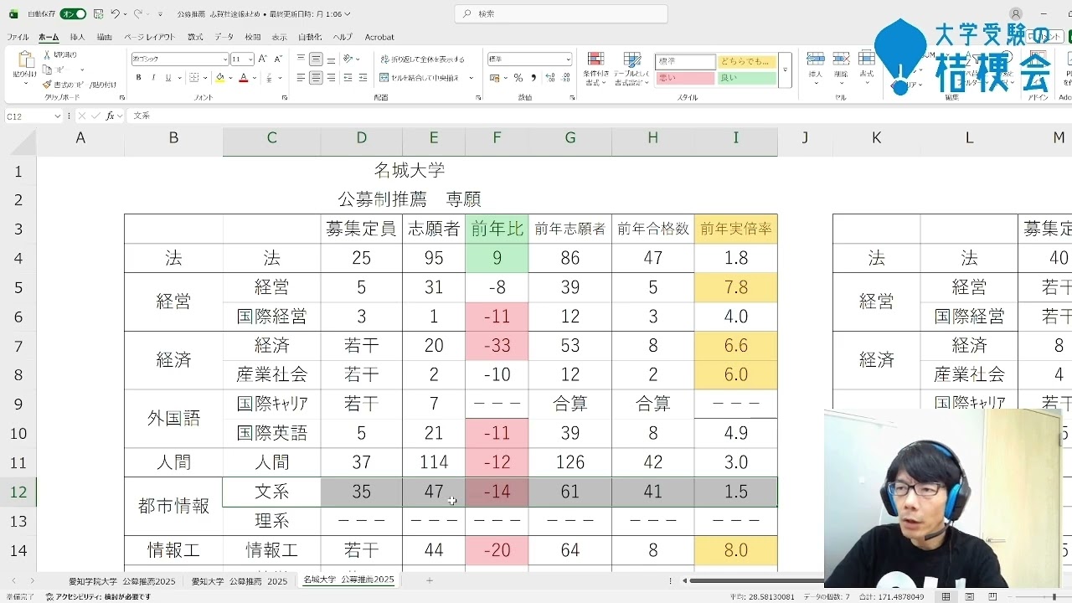Apply the どちらでも cell style

(747, 62)
